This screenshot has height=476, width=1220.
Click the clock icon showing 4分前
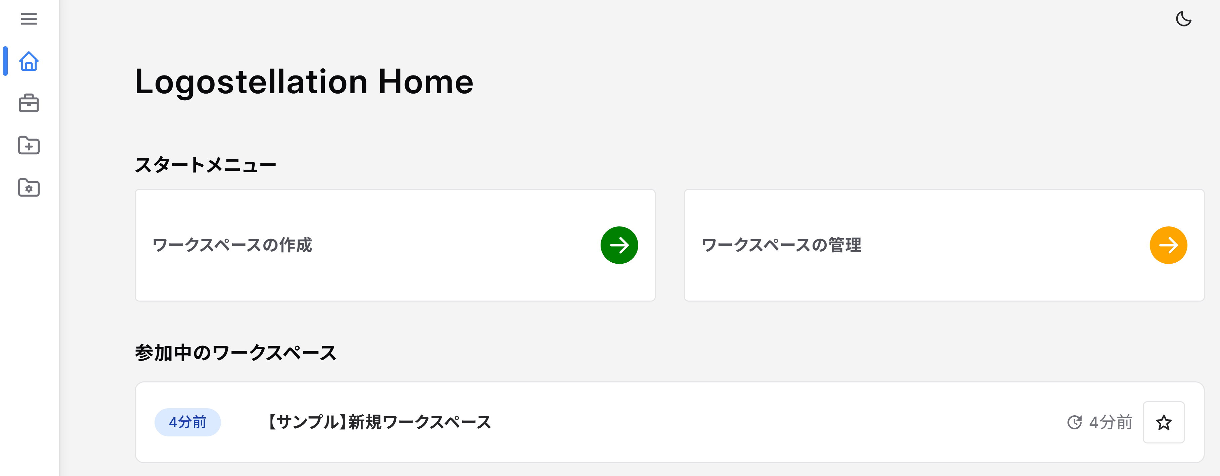[1075, 423]
